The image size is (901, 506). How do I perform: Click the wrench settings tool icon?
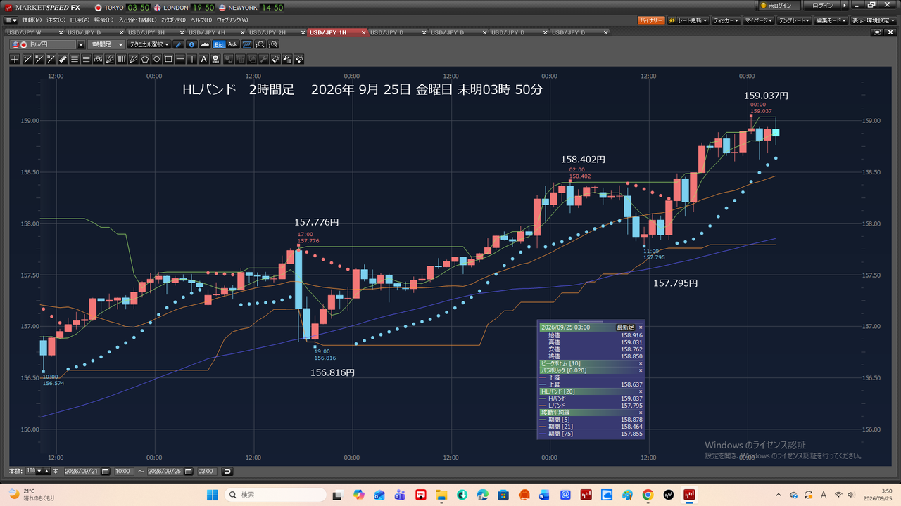coord(263,59)
